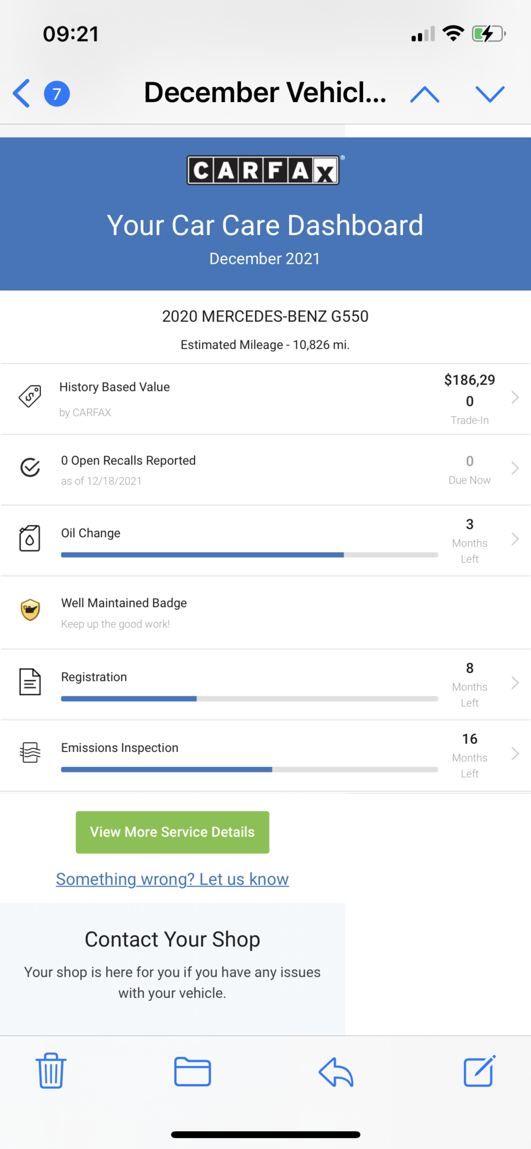
Task: Go to the previous message with up arrow
Action: point(425,94)
